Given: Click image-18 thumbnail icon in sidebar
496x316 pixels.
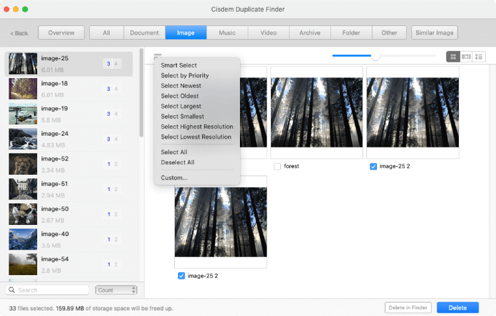Looking at the screenshot, I should click(x=23, y=89).
